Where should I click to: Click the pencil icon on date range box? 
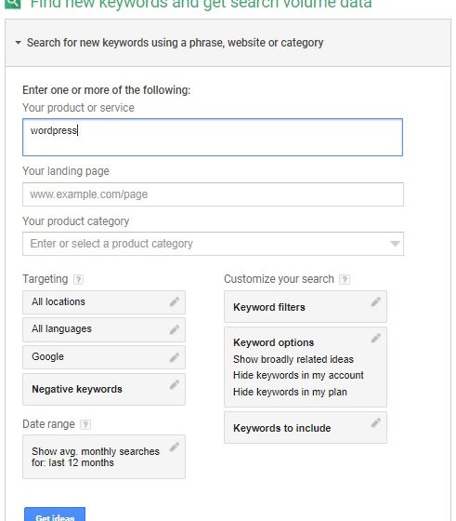point(175,447)
